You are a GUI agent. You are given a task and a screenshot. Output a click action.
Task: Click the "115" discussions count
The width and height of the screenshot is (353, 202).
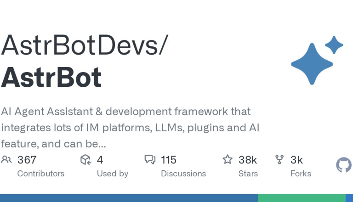pos(169,160)
